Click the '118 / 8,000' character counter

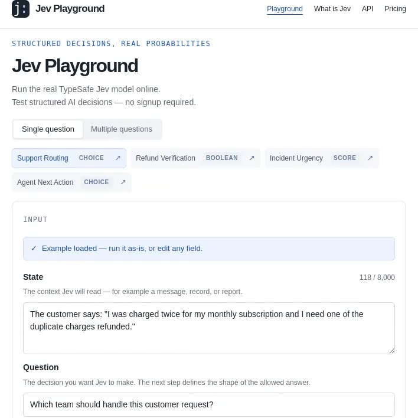click(x=377, y=277)
